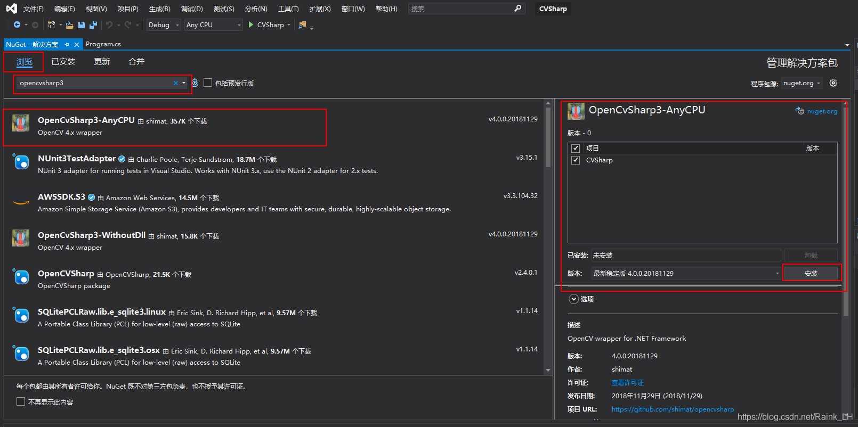Click the SQLitePCLRaw.lib.e_sqlite3.linux package icon
Viewport: 858px width, 427px height.
21,315
